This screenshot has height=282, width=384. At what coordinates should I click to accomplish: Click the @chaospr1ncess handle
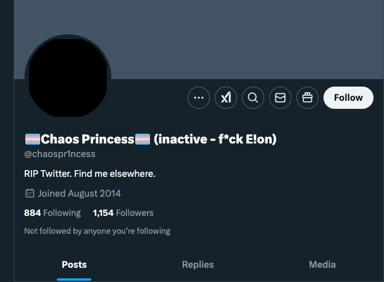pyautogui.click(x=60, y=153)
